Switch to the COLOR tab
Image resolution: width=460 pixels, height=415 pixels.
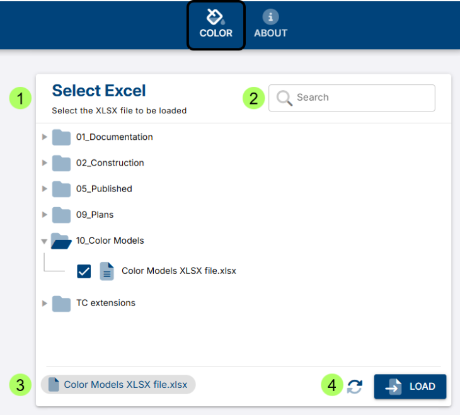216,25
